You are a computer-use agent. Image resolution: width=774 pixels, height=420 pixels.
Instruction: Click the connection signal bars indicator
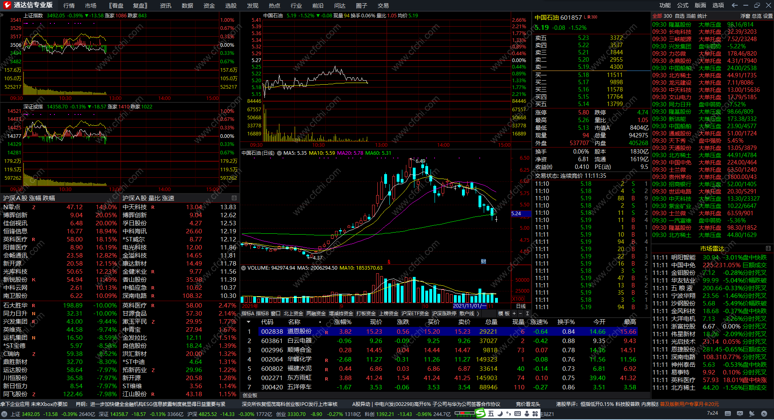pos(464,414)
